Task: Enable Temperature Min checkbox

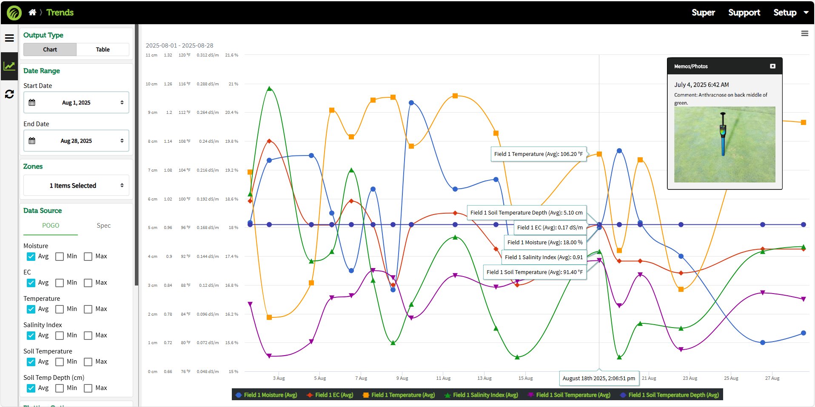Action: pyautogui.click(x=60, y=309)
